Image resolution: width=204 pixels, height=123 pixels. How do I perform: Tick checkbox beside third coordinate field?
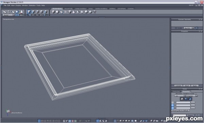click(x=175, y=108)
